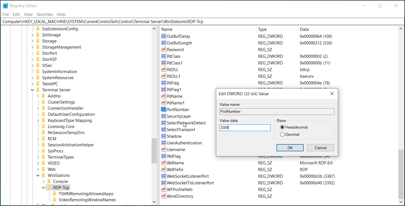The image size is (405, 206).
Task: Click the PdDLL string value icon
Action: 163,70
